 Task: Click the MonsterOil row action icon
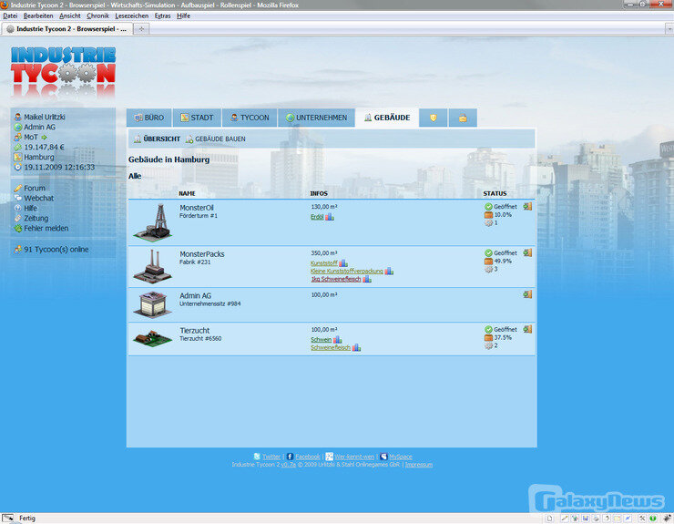[x=527, y=207]
